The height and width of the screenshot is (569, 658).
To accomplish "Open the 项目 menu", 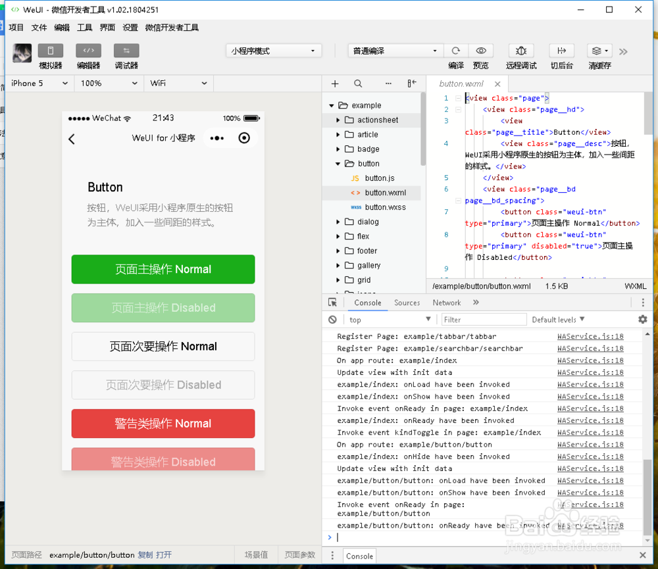I will 16,28.
